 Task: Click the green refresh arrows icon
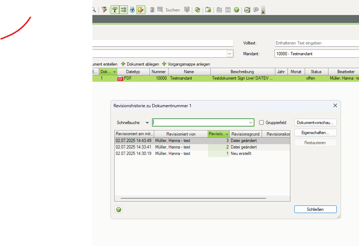pyautogui.click(x=197, y=10)
